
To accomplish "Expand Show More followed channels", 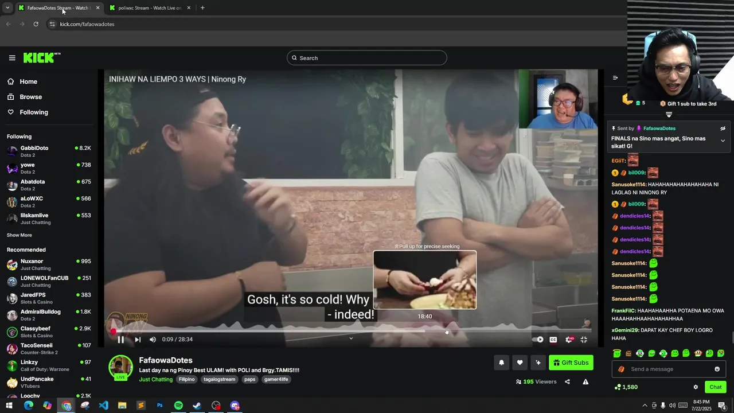I will pyautogui.click(x=19, y=235).
